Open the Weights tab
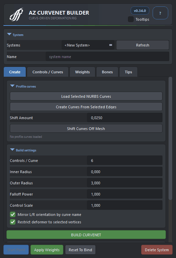 (82, 72)
